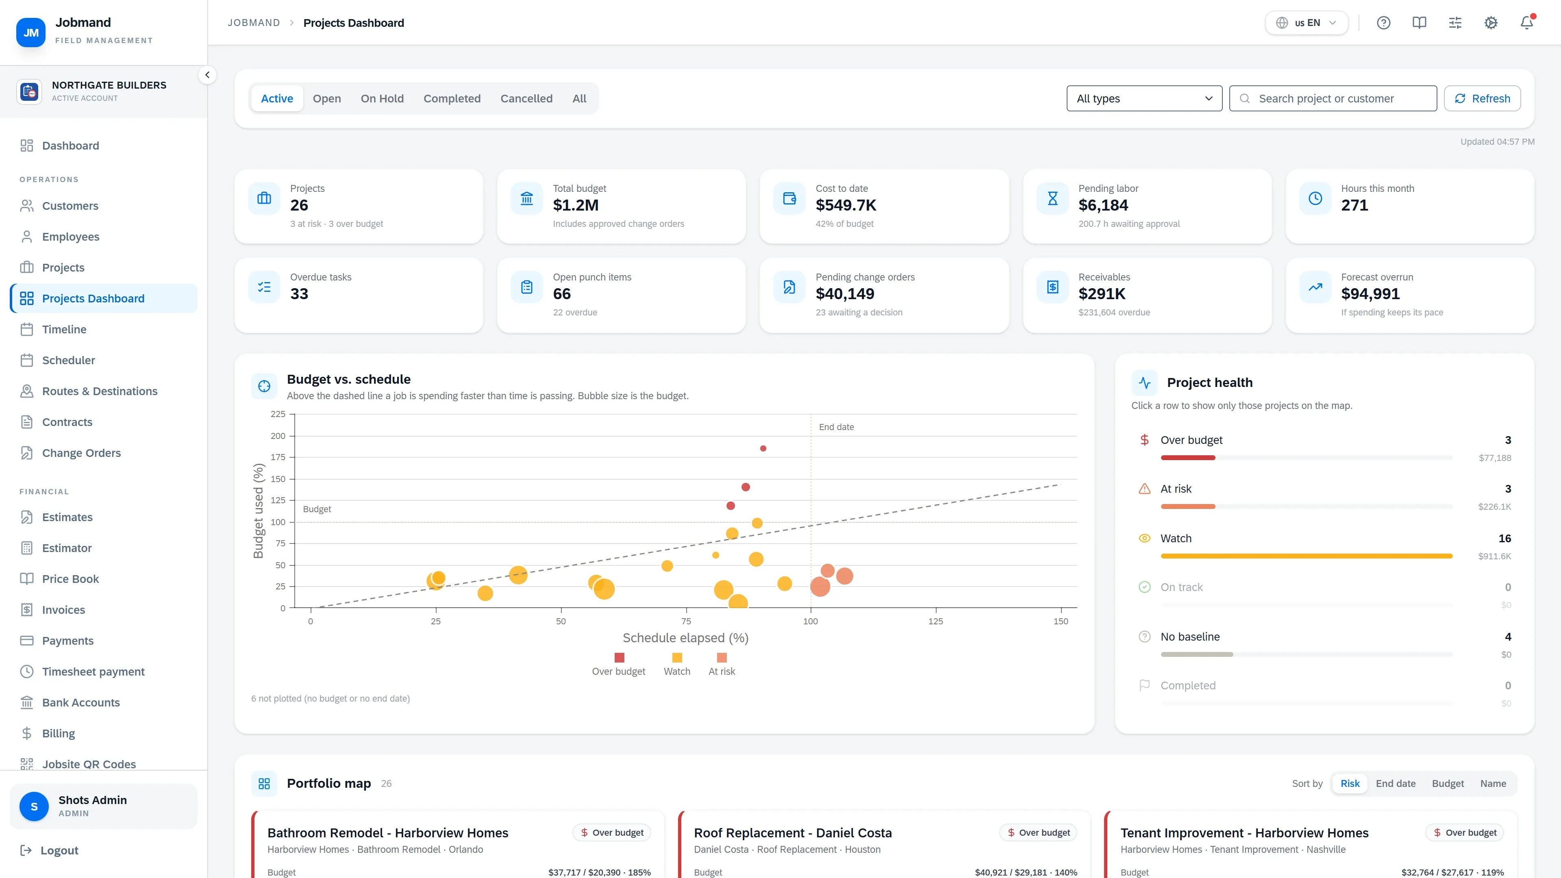Viewport: 1561px width, 878px height.
Task: Click the Pending labor hourglass icon
Action: click(x=1052, y=198)
